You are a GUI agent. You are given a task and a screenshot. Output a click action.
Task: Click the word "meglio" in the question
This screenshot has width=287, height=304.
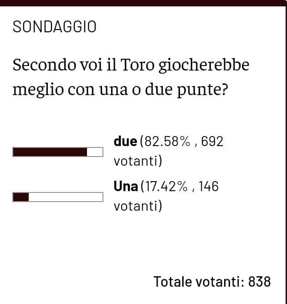coord(38,89)
